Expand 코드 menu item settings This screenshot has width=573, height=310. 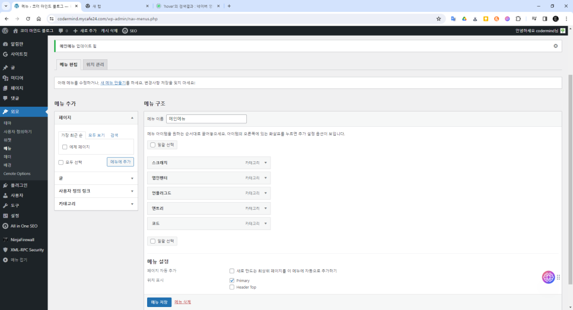pyautogui.click(x=266, y=223)
